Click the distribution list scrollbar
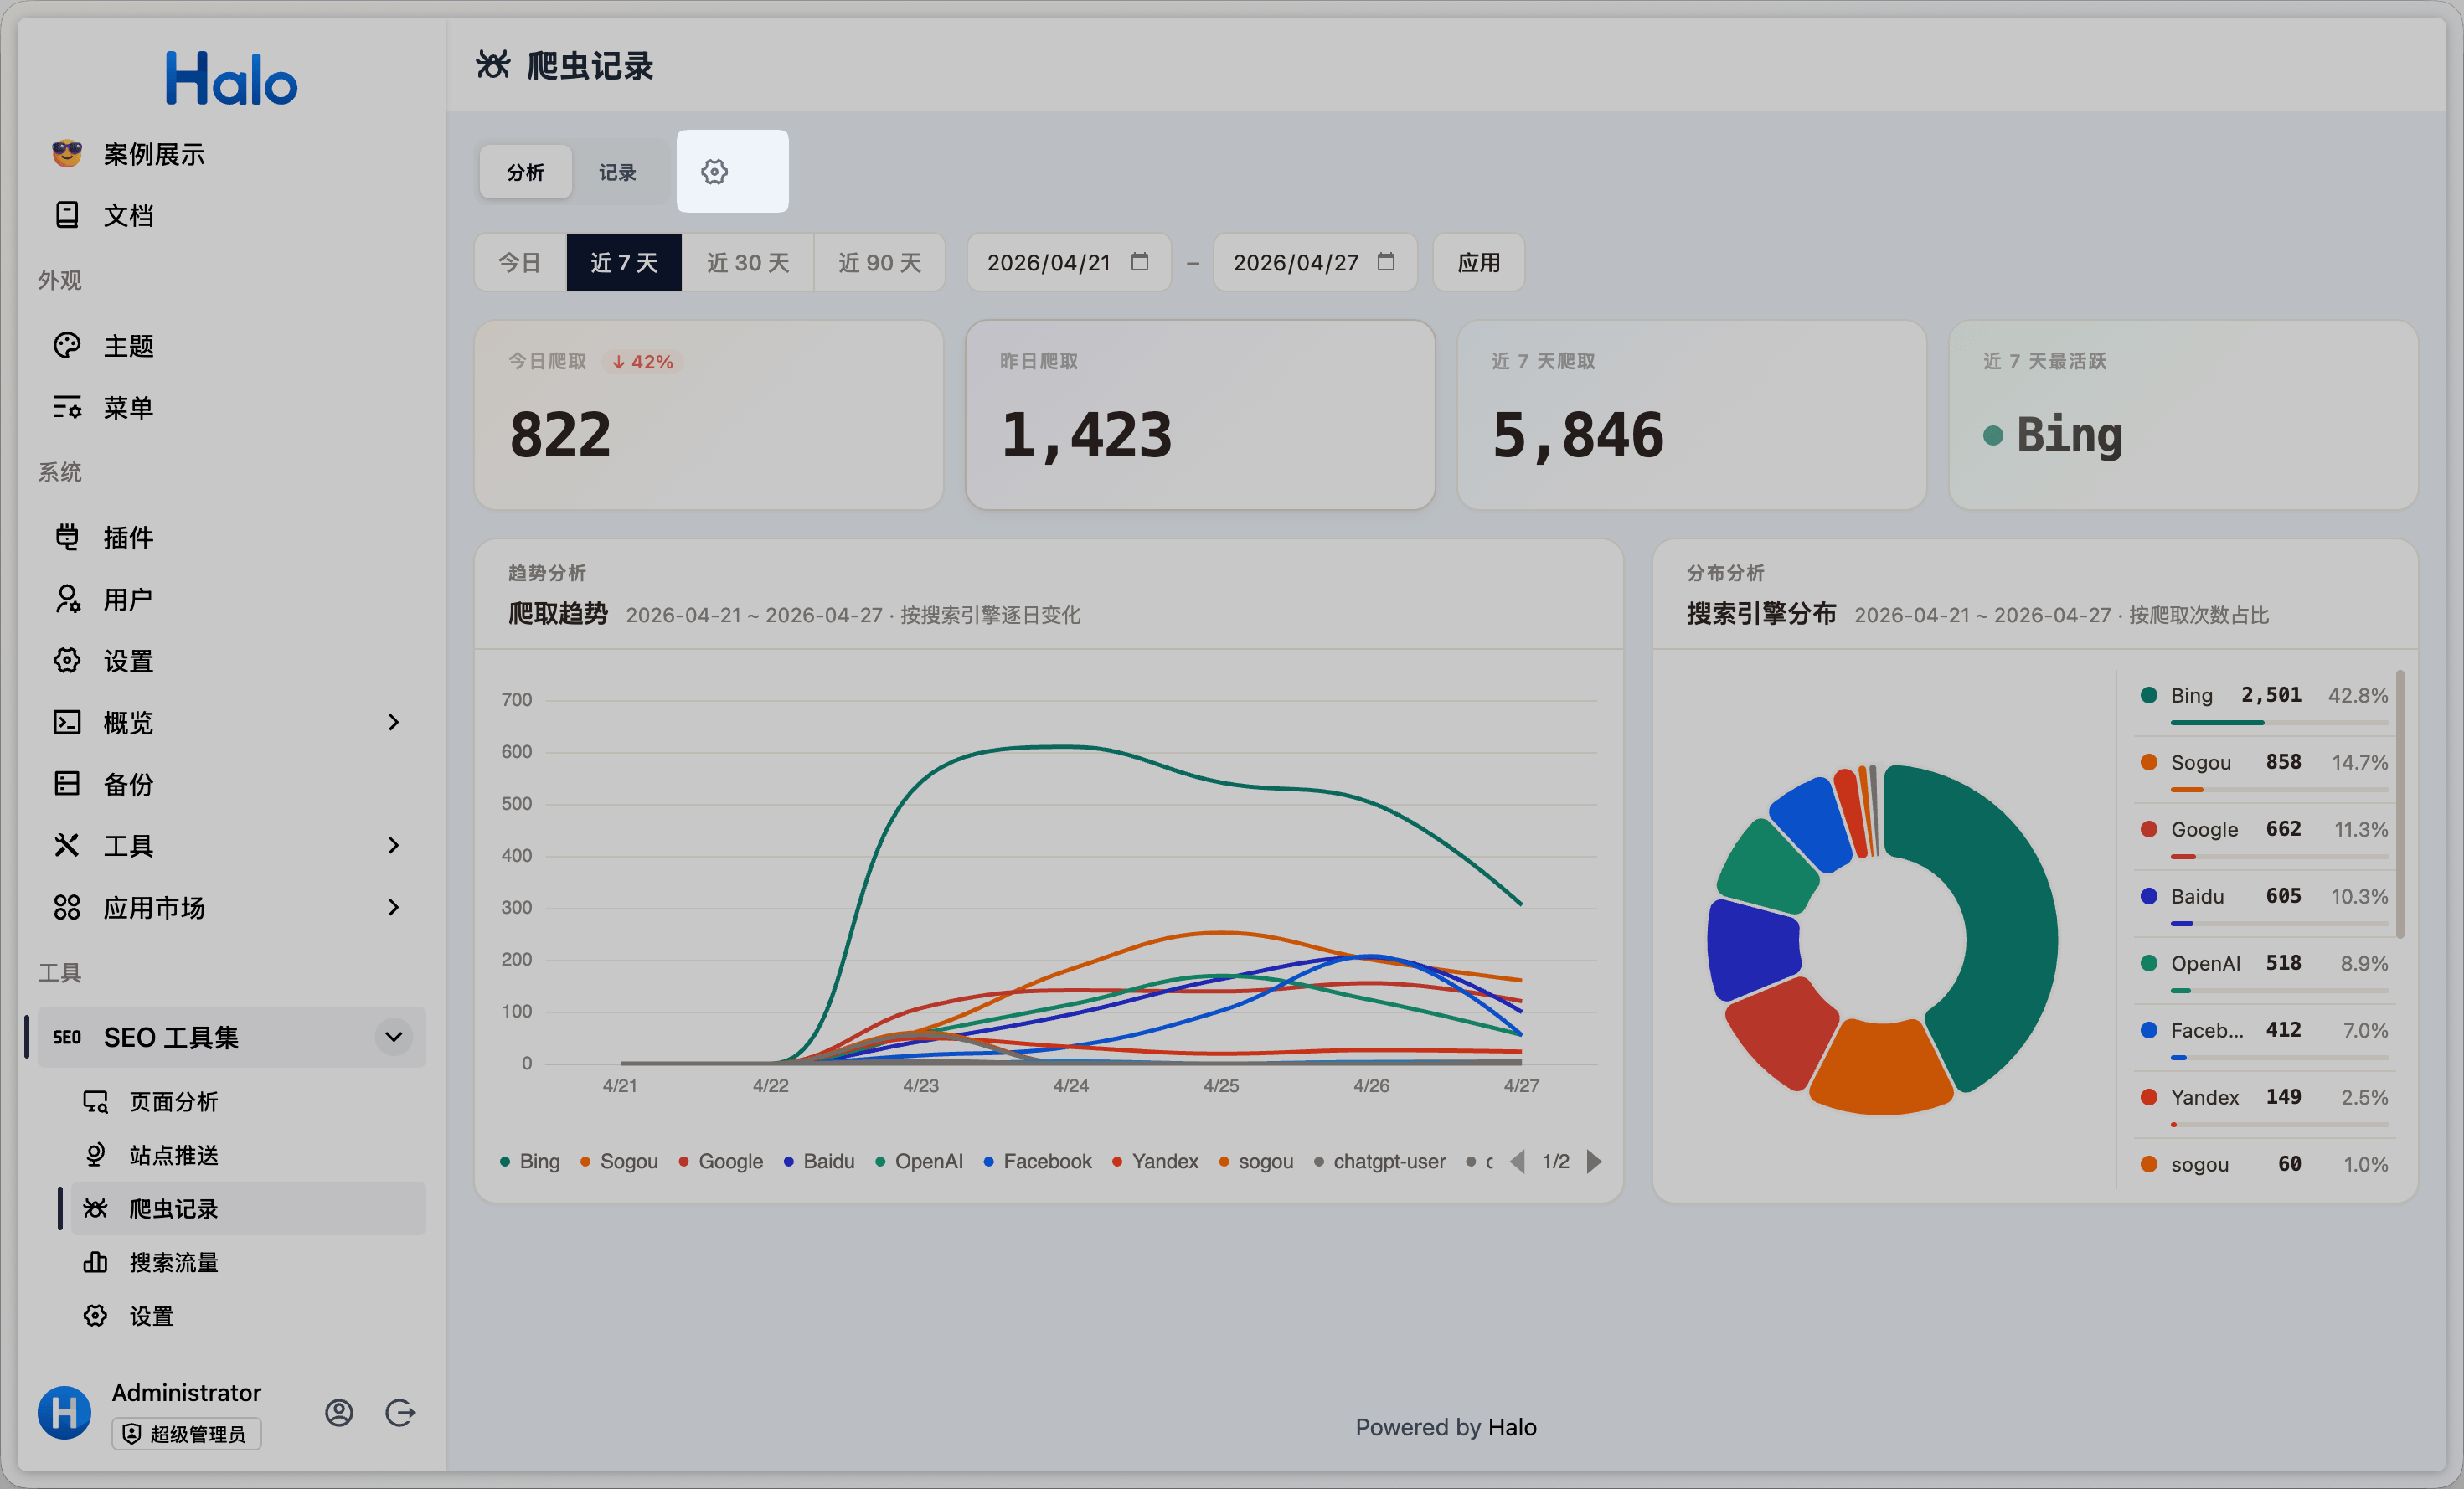Image resolution: width=2464 pixels, height=1489 pixels. click(x=2401, y=803)
